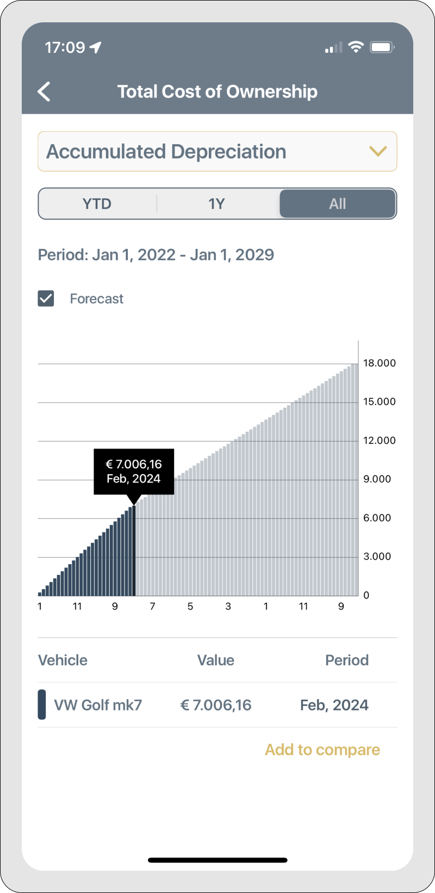Click the Add to compare link

pos(322,750)
